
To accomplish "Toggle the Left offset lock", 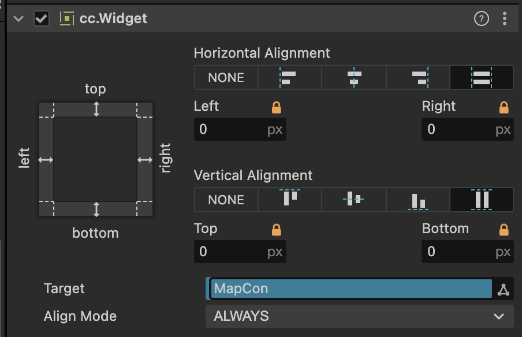I will click(277, 107).
